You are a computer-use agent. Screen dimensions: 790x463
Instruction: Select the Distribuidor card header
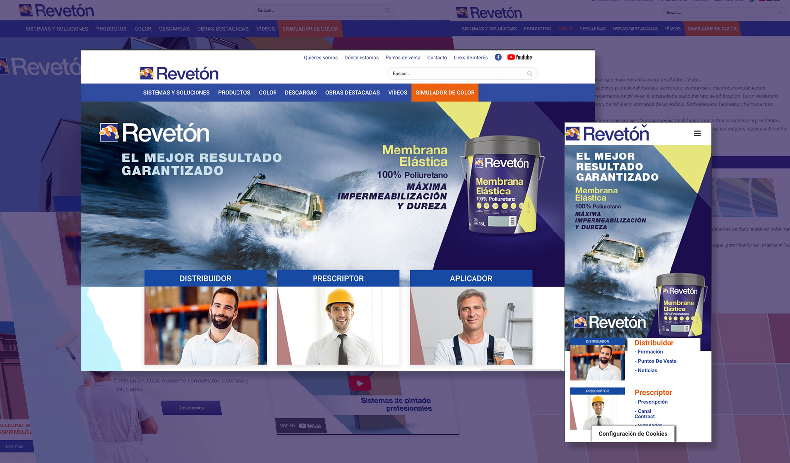click(205, 278)
